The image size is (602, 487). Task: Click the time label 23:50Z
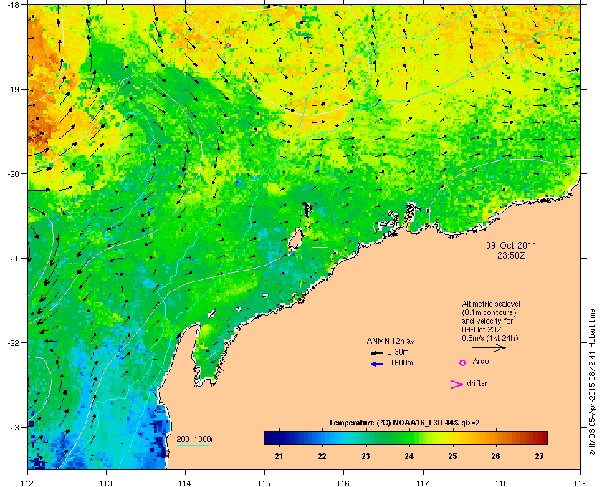[x=512, y=255]
